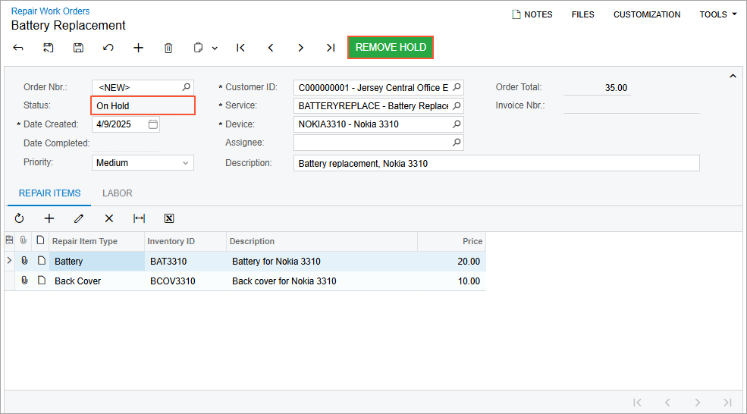The image size is (747, 414).
Task: Click the Remove Hold button
Action: point(391,47)
